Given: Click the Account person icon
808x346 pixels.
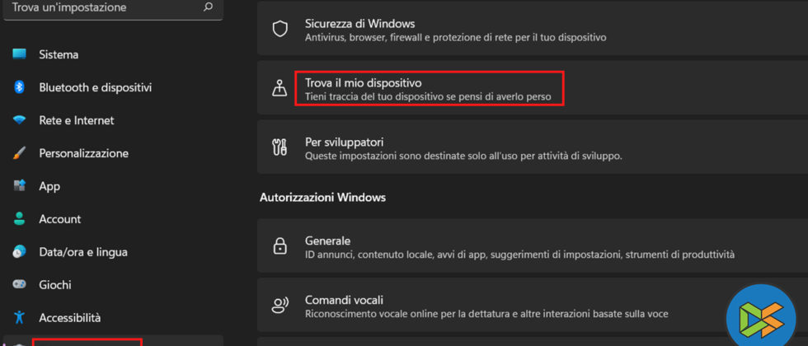Looking at the screenshot, I should [20, 219].
